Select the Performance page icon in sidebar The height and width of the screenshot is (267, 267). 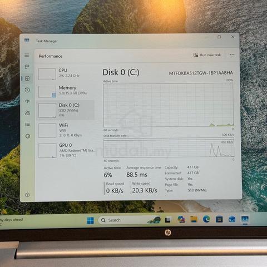[27, 78]
